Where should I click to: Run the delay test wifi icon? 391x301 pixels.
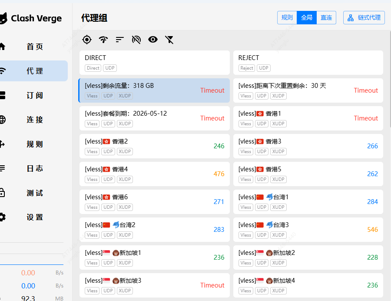103,40
